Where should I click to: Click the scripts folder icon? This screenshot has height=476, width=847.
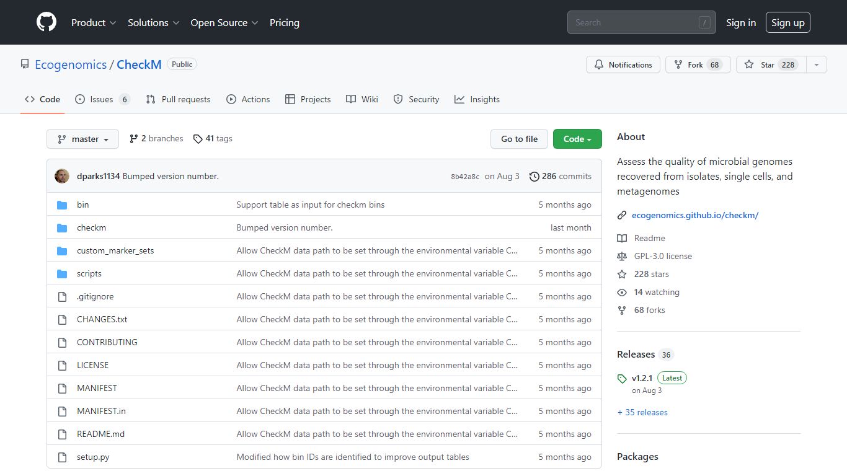tap(62, 273)
